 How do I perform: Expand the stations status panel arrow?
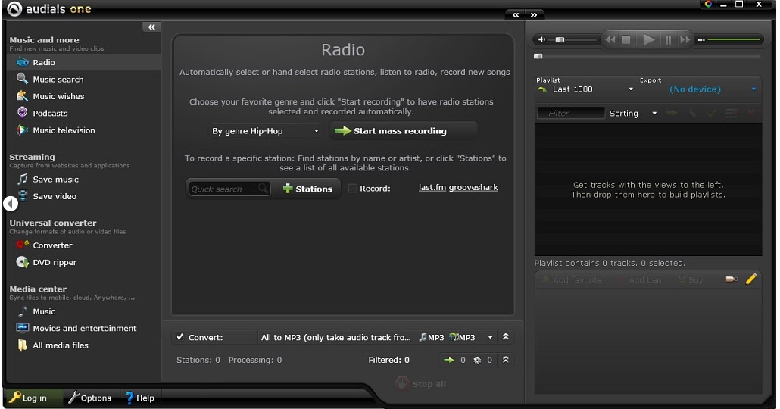tap(505, 359)
